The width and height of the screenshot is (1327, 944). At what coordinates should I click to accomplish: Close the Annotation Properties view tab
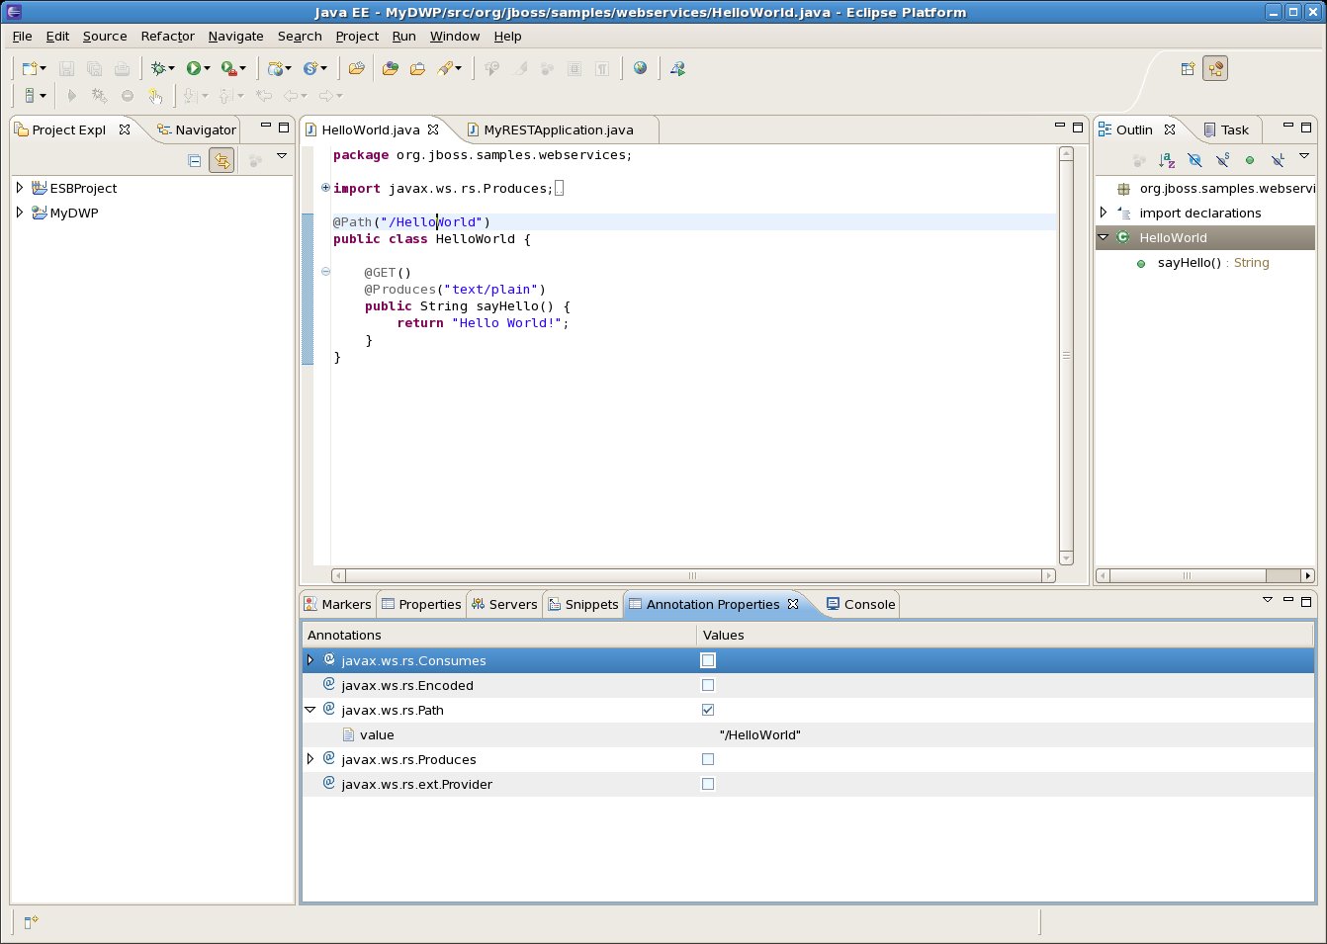tap(793, 604)
